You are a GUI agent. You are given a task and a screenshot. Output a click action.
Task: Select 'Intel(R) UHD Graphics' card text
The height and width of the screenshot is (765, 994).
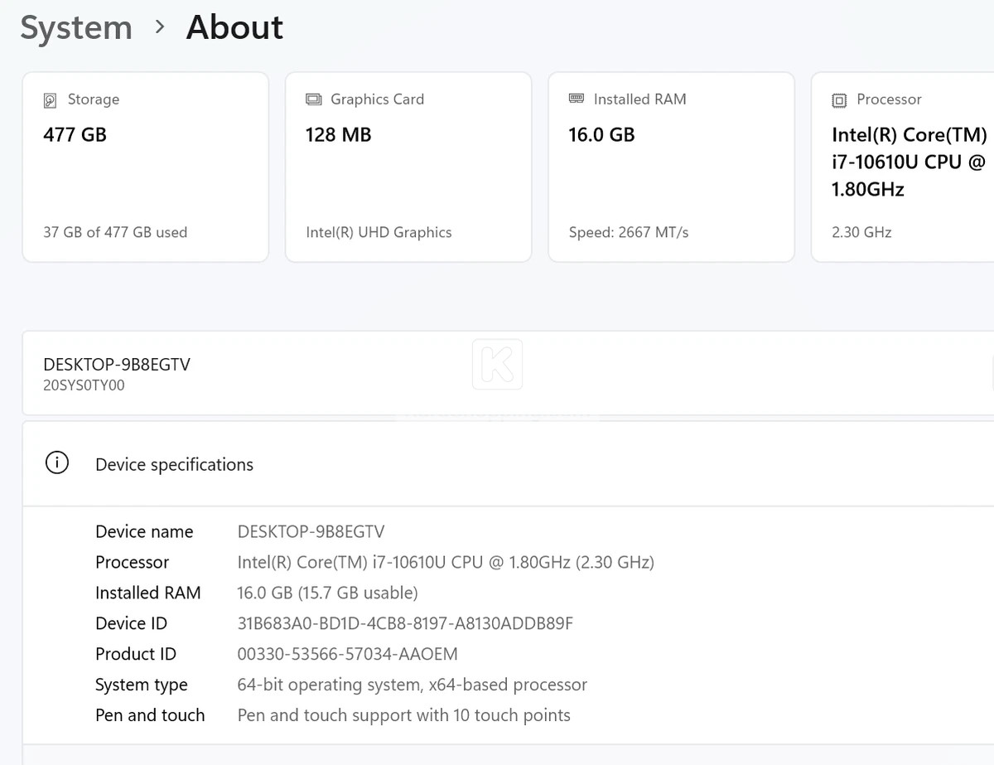coord(379,232)
